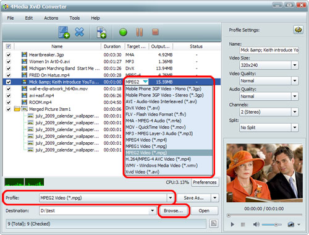This screenshot has height=235, width=309.
Task: Start conversion with green round button
Action: pyautogui.click(x=123, y=32)
